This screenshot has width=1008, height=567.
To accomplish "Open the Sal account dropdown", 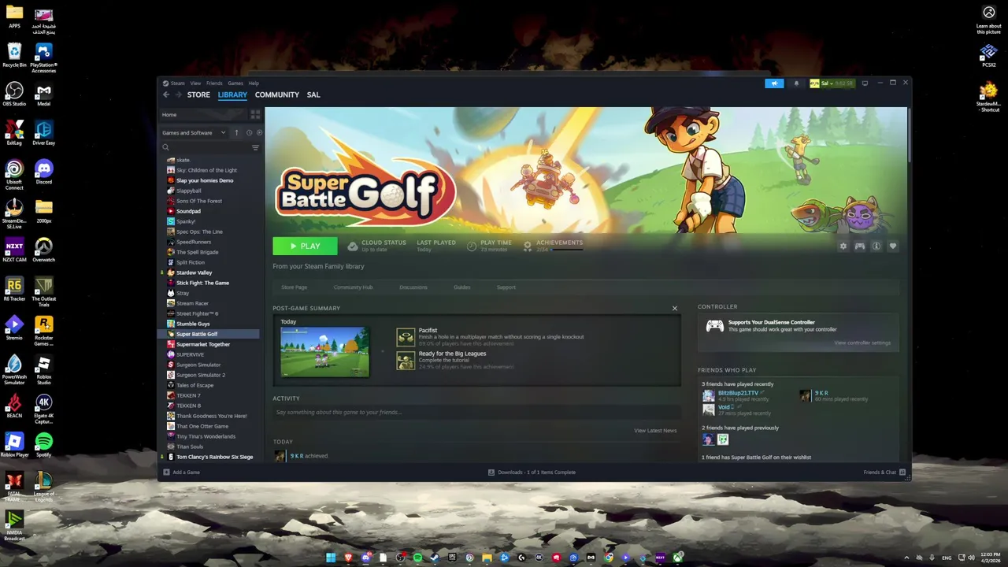I will point(832,83).
